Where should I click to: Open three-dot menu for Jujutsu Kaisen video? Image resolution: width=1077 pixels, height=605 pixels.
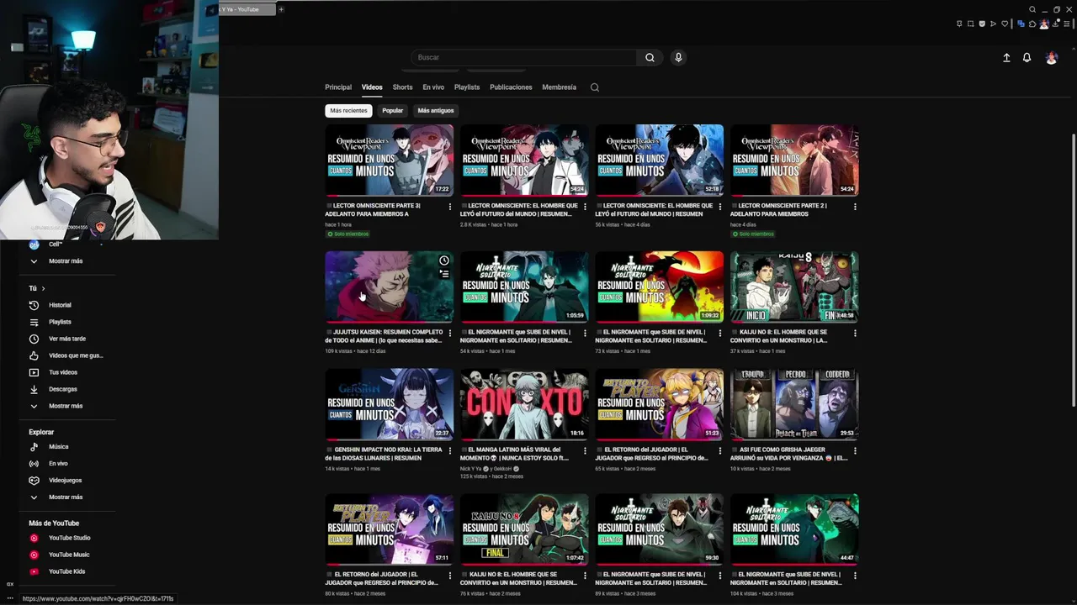tap(450, 334)
